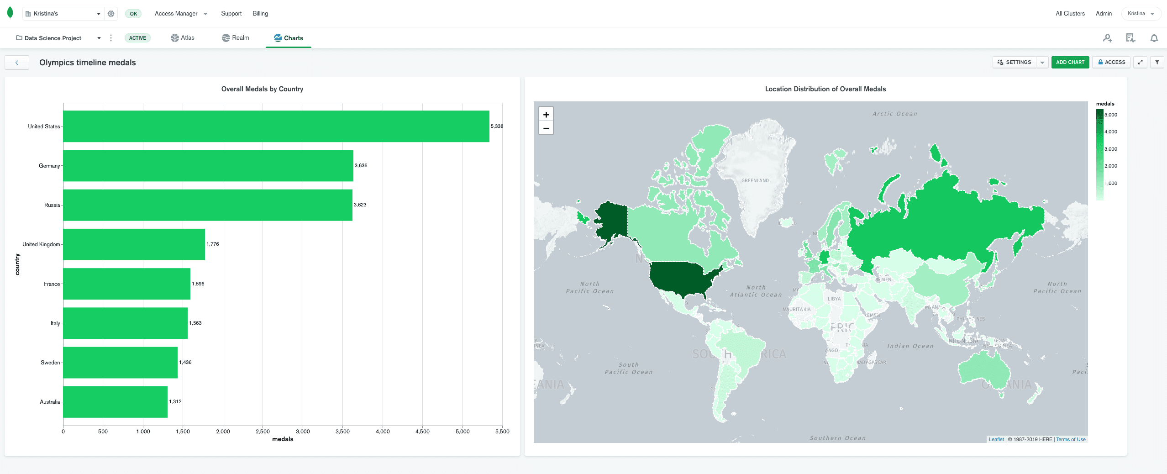Click the invite user icon
Screen dimensions: 1167x474
point(1107,38)
